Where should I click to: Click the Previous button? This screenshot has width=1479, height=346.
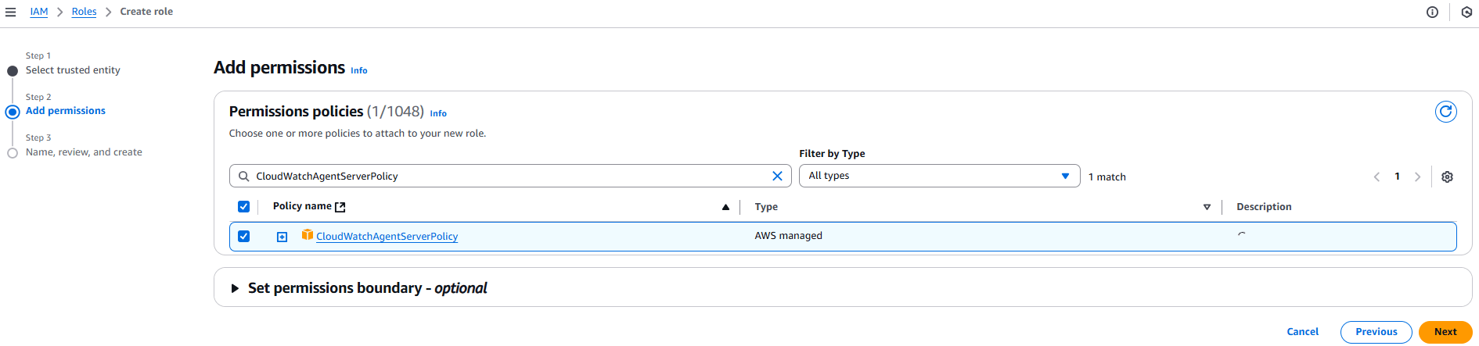(x=1376, y=332)
